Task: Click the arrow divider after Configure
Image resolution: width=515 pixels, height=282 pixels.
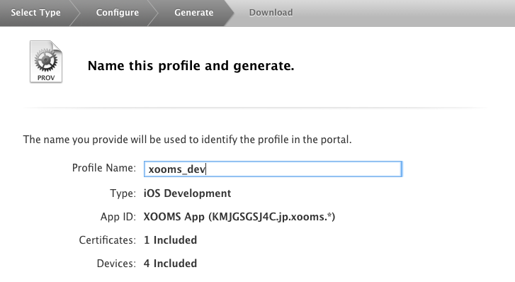Action: coord(153,13)
